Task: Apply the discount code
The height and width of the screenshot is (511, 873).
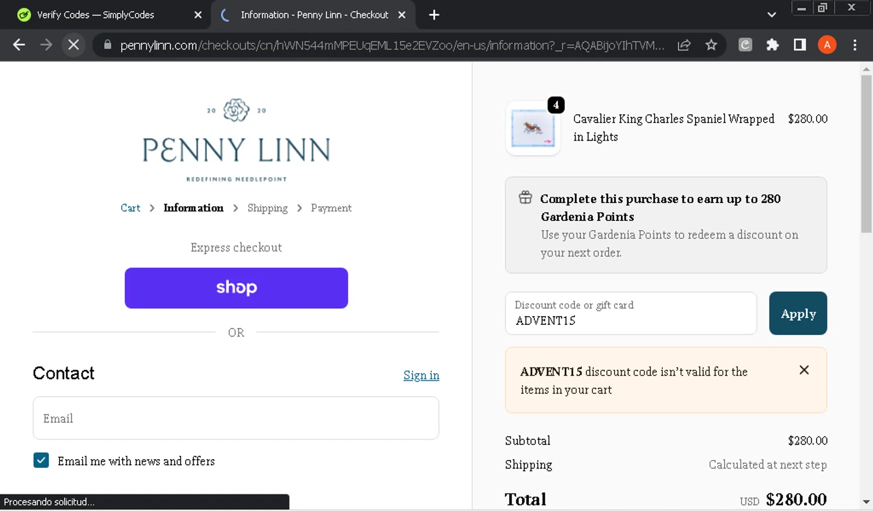Action: pos(798,313)
